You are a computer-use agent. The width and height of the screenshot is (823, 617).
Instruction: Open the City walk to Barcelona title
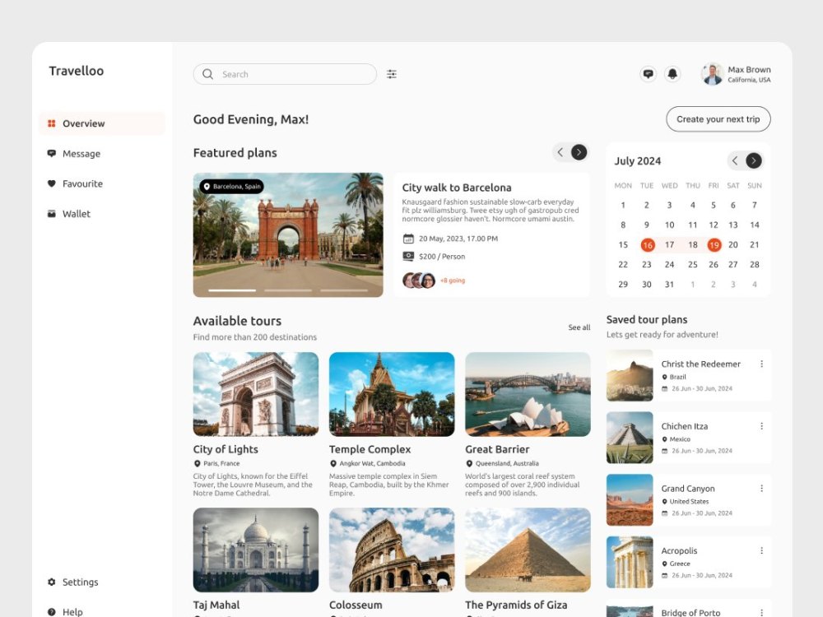pos(457,188)
